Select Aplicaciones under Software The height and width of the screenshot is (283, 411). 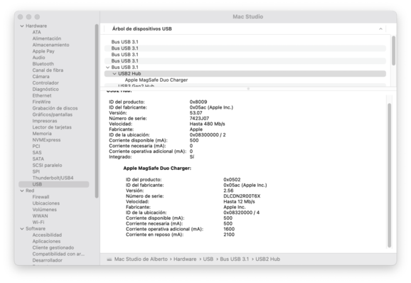[x=46, y=241]
